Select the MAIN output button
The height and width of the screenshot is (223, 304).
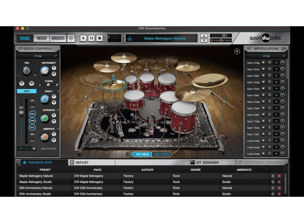pos(27,91)
